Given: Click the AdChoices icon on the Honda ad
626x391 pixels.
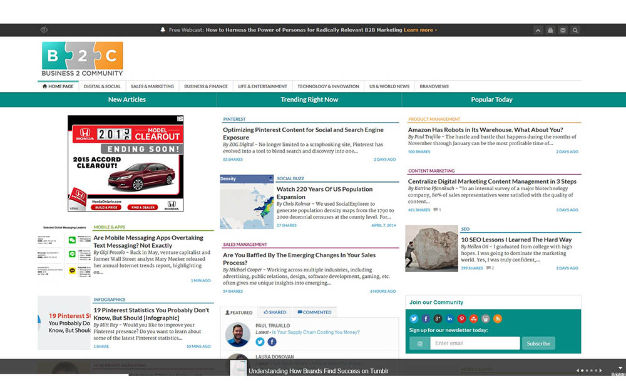Looking at the screenshot, I should pos(180,118).
